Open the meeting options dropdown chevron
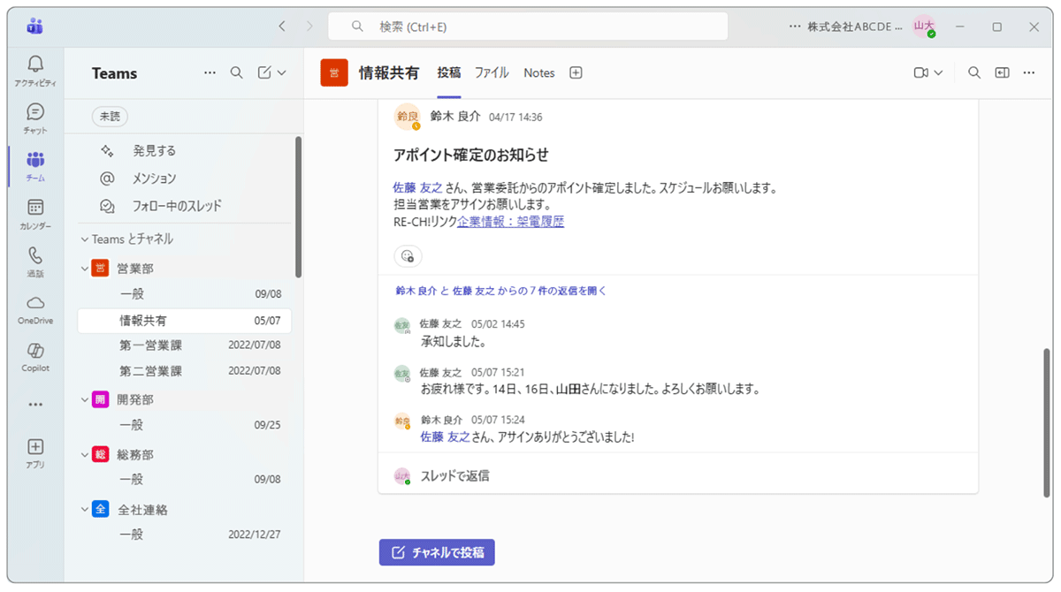1061x592 pixels. (937, 72)
